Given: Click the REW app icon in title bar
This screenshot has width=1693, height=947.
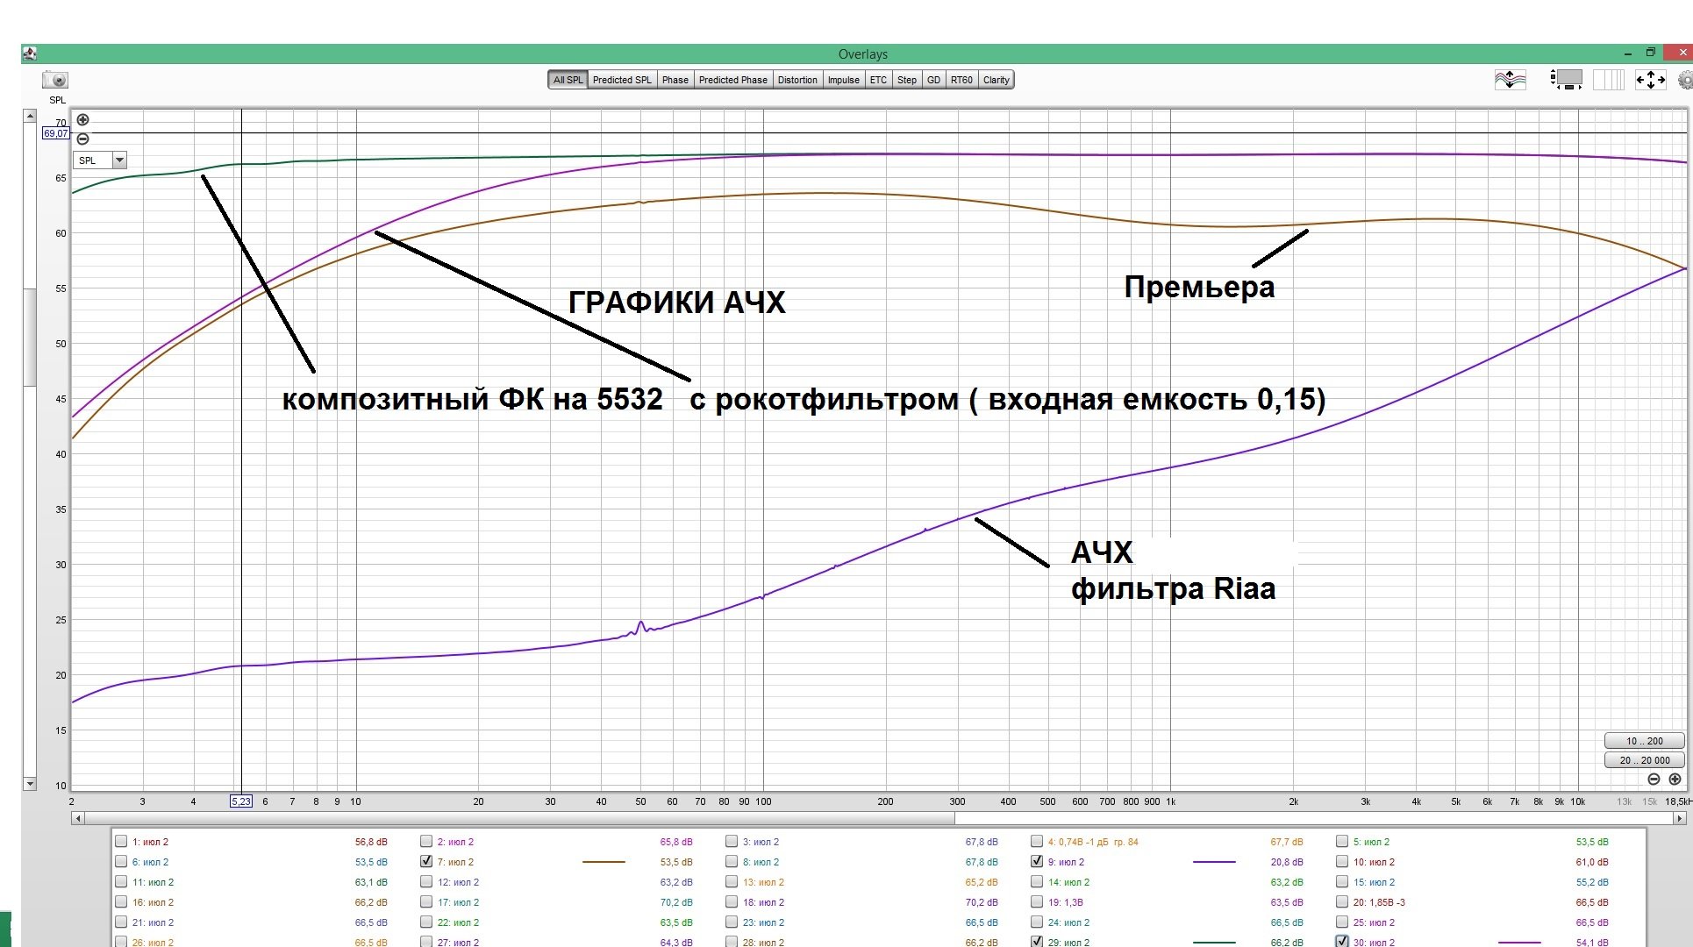Looking at the screenshot, I should tap(29, 53).
